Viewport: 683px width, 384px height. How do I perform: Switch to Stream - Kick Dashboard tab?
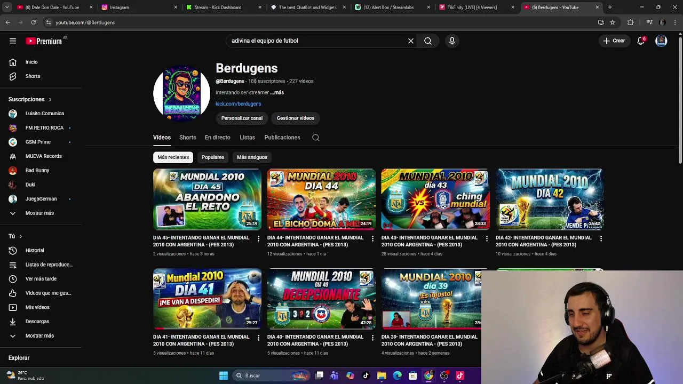coord(224,7)
